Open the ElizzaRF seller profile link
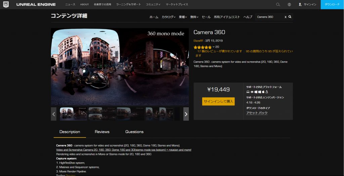The width and height of the screenshot is (344, 176). point(198,41)
